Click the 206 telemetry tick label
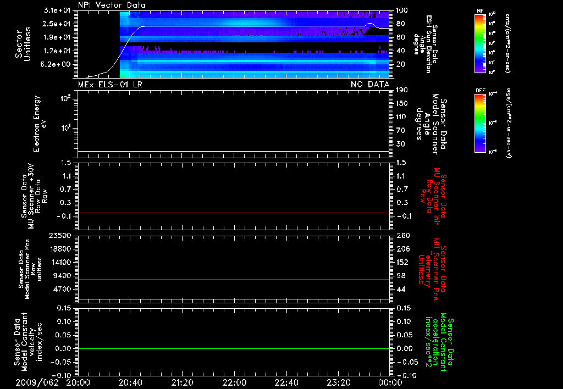The image size is (563, 389). [402, 249]
